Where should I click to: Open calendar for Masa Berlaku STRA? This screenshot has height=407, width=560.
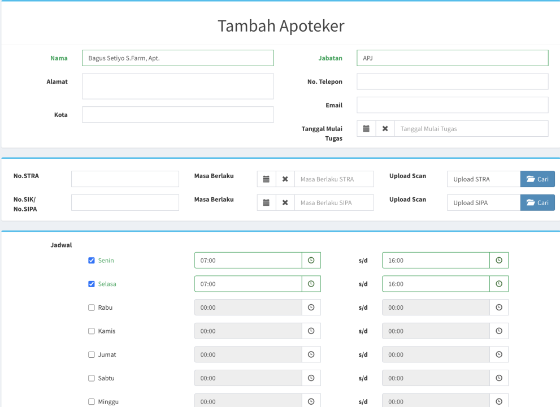266,179
